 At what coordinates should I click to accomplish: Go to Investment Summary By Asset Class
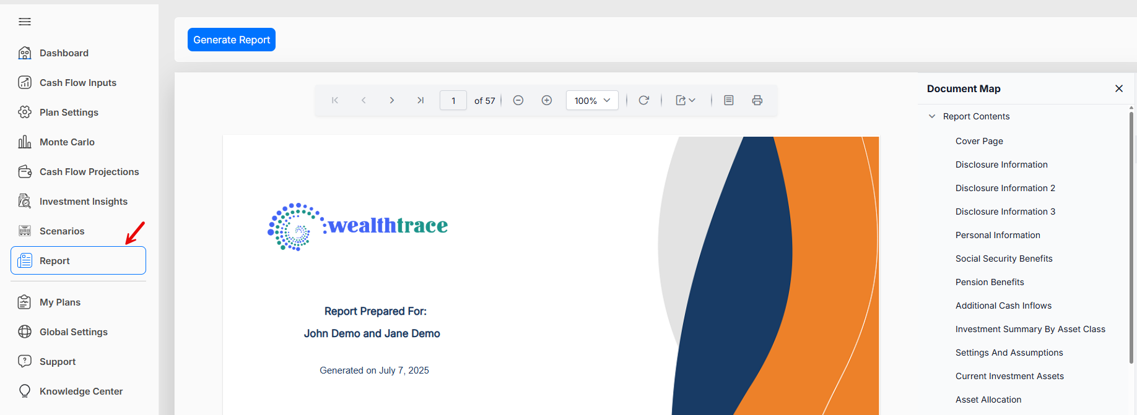click(x=1030, y=329)
